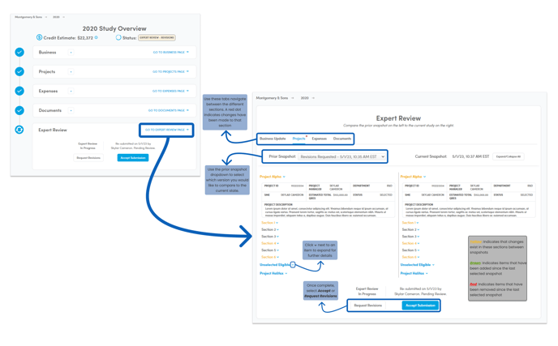The height and width of the screenshot is (346, 558).
Task: Switch to the Business Update tab
Action: point(273,139)
